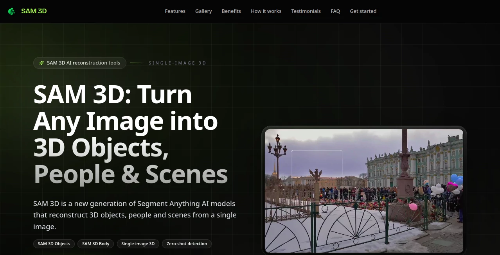Click the green SAM 3D logo icon

[x=12, y=11]
